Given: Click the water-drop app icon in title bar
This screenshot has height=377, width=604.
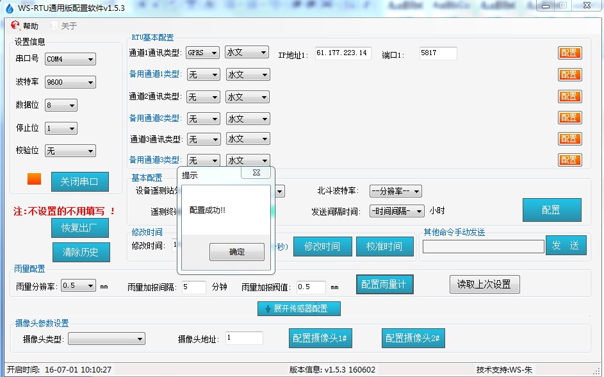Looking at the screenshot, I should coord(10,8).
